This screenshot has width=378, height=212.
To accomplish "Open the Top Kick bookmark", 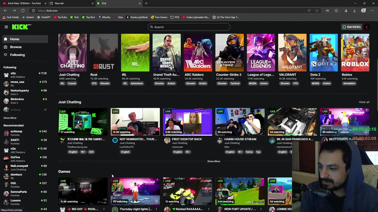I will (x=88, y=17).
